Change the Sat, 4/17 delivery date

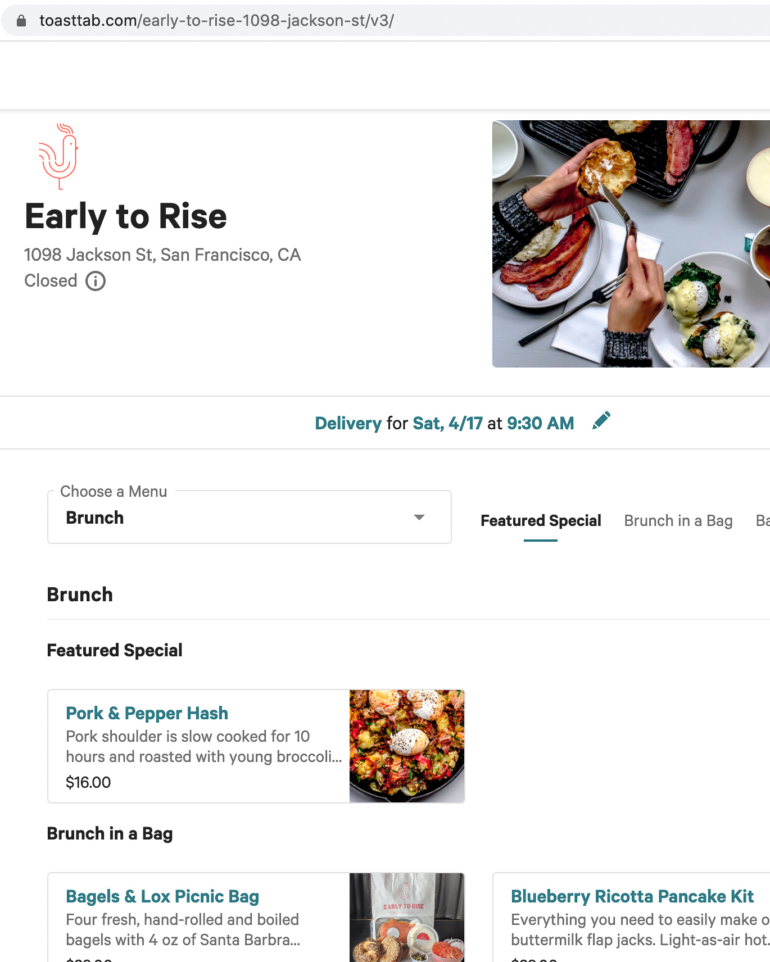(447, 423)
